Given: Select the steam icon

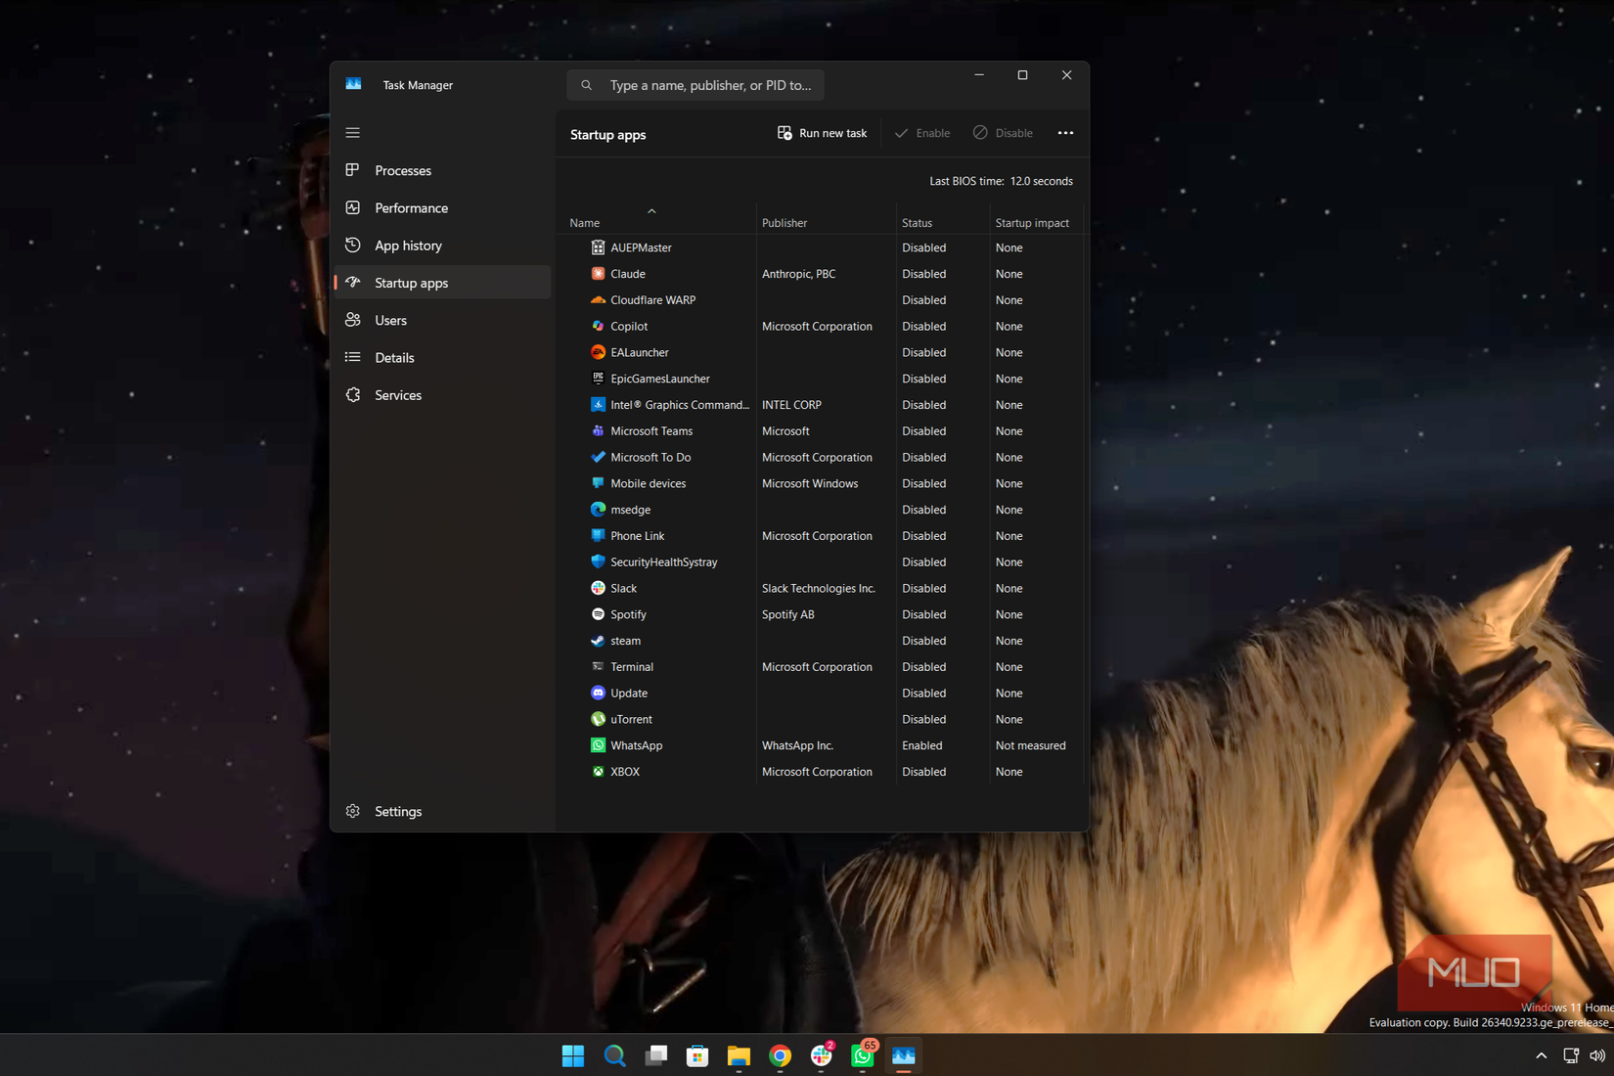Looking at the screenshot, I should [x=598, y=641].
